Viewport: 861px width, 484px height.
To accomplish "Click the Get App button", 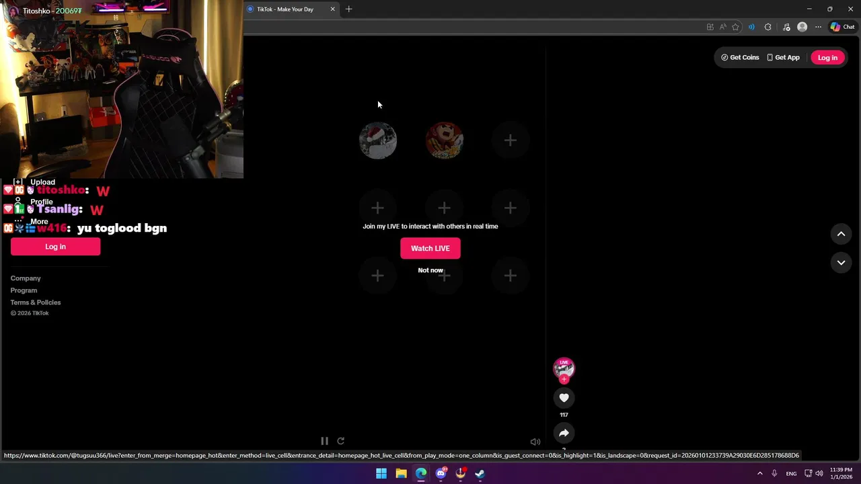I will point(783,58).
